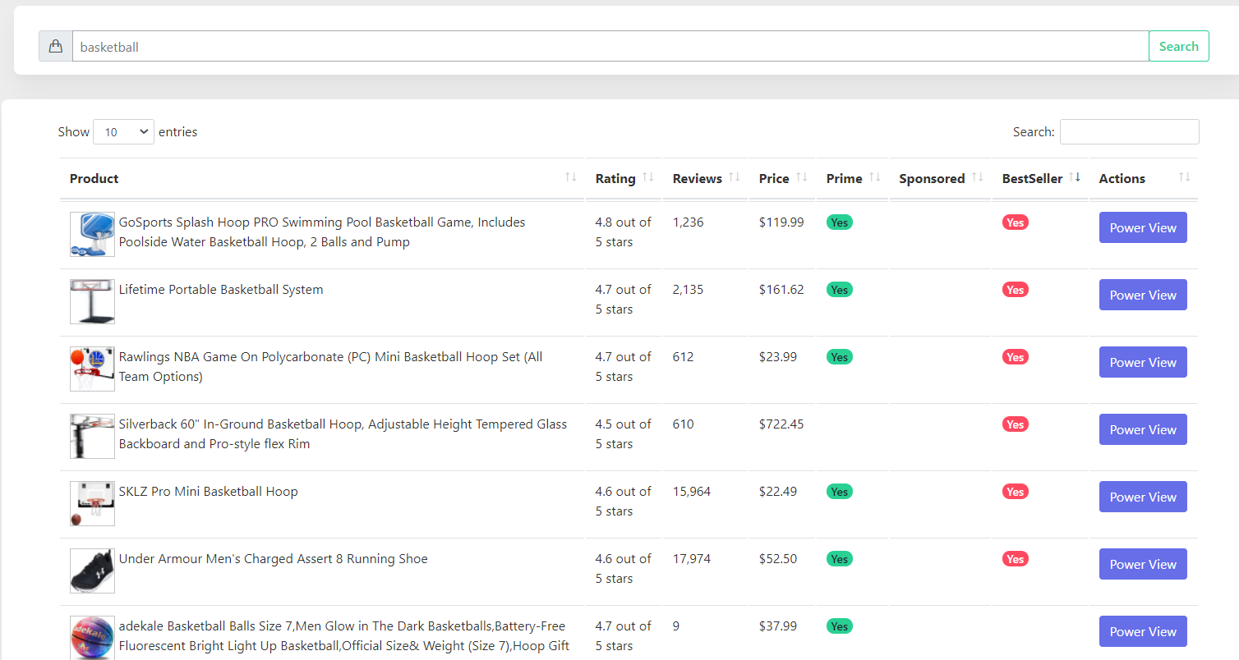
Task: Open Power View for Lifetime Portable Basketball System
Action: point(1143,295)
